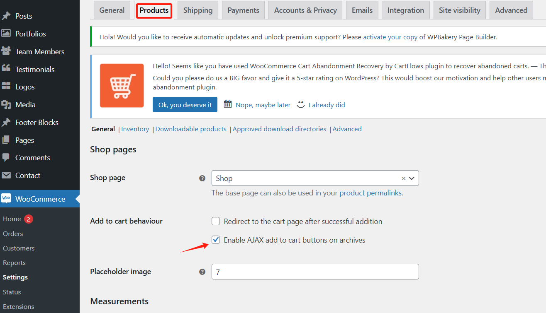Click the orange shopping cart icon
The width and height of the screenshot is (546, 313).
122,86
